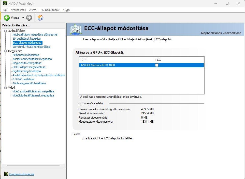This screenshot has height=179, width=245.
Task: Click the GPU column header
Action: point(116,60)
